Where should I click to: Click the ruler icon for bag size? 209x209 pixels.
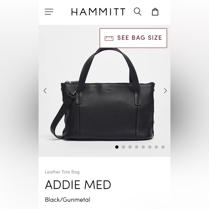point(109,38)
